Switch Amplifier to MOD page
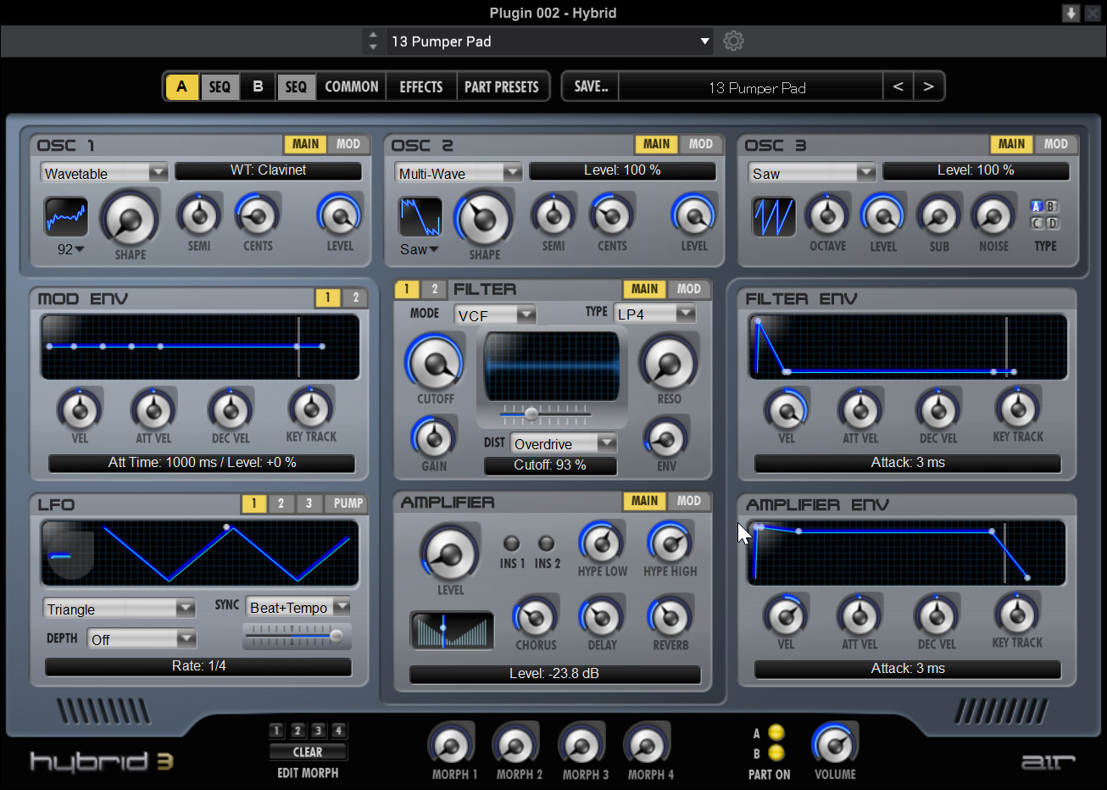Screen dimensions: 1107x790 tap(689, 501)
